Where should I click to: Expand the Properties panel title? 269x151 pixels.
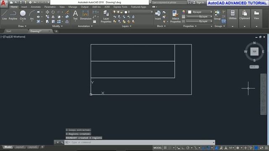[x=190, y=26]
